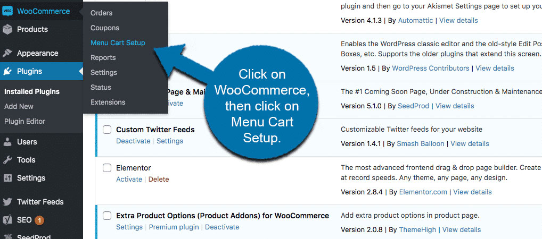Open Menu Cart Setup submenu item
The height and width of the screenshot is (239, 542).
[118, 42]
